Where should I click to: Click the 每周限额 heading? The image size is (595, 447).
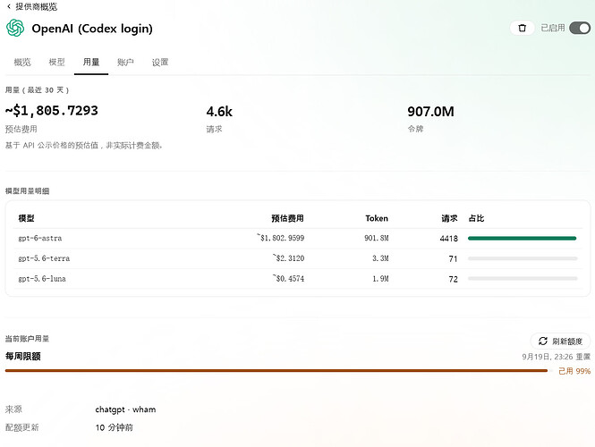pyautogui.click(x=22, y=357)
